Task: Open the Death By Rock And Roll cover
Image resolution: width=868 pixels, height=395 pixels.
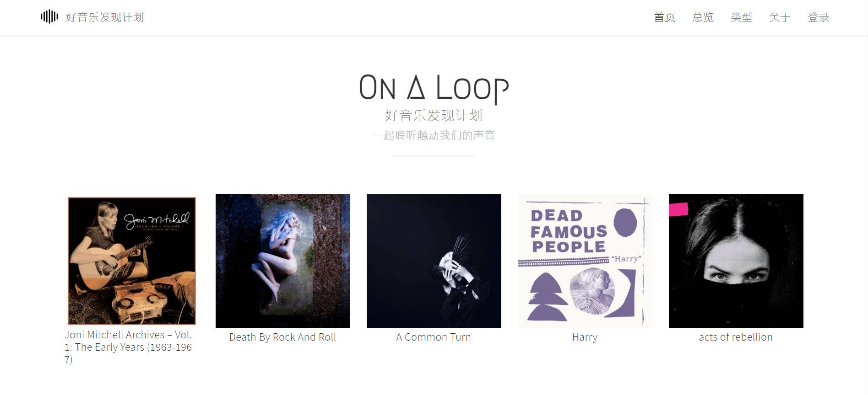Action: [283, 261]
